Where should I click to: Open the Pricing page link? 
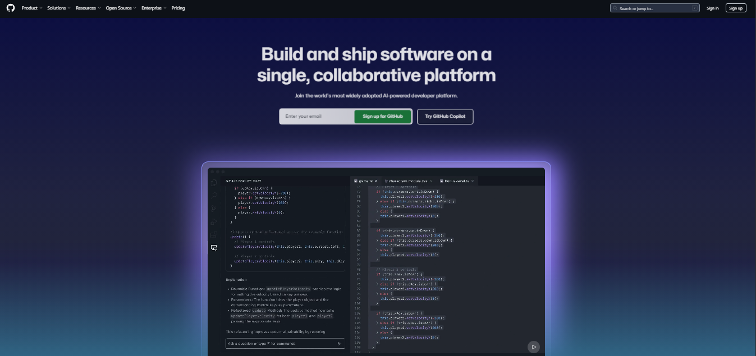tap(178, 8)
